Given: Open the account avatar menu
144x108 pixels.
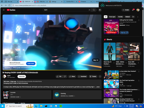Looking at the screenshot, I should (x=138, y=10).
